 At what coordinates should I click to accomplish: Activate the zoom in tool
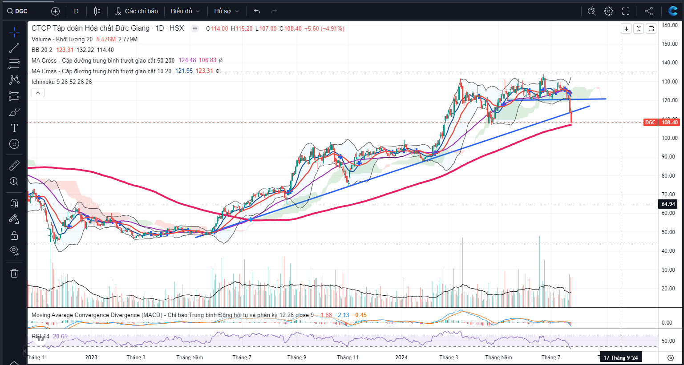point(14,181)
